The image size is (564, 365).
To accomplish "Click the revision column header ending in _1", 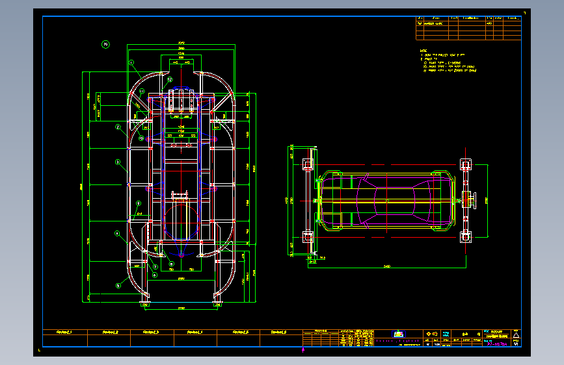I will 64,332.
